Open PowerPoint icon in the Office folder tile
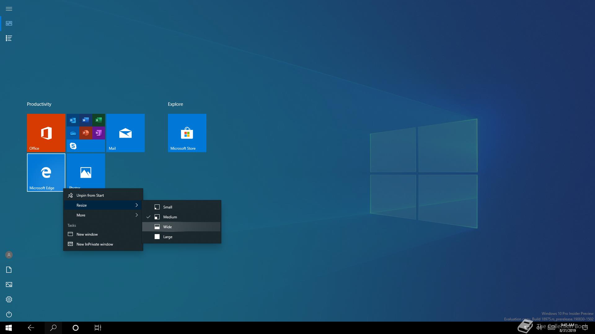 (86, 133)
